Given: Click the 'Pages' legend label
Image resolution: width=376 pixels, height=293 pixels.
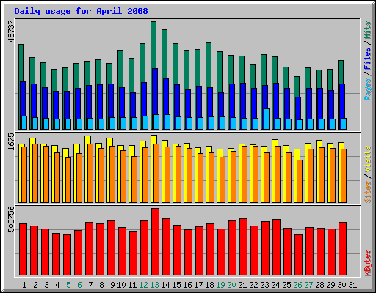Looking at the screenshot, I should point(368,89).
